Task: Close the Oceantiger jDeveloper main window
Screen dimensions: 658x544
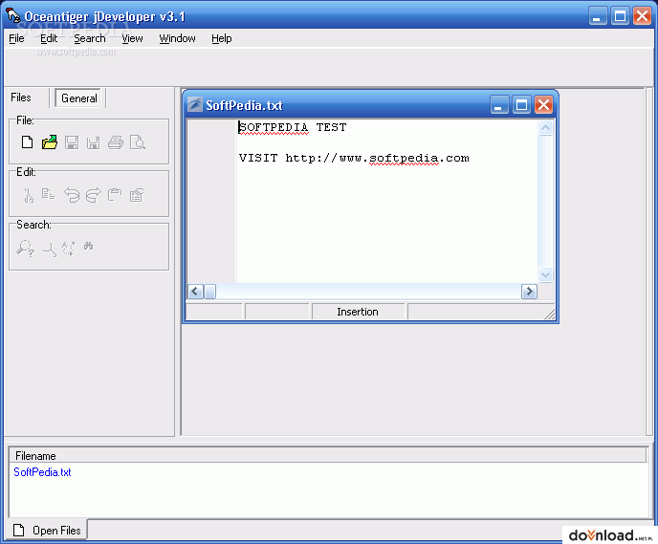Action: coord(642,16)
